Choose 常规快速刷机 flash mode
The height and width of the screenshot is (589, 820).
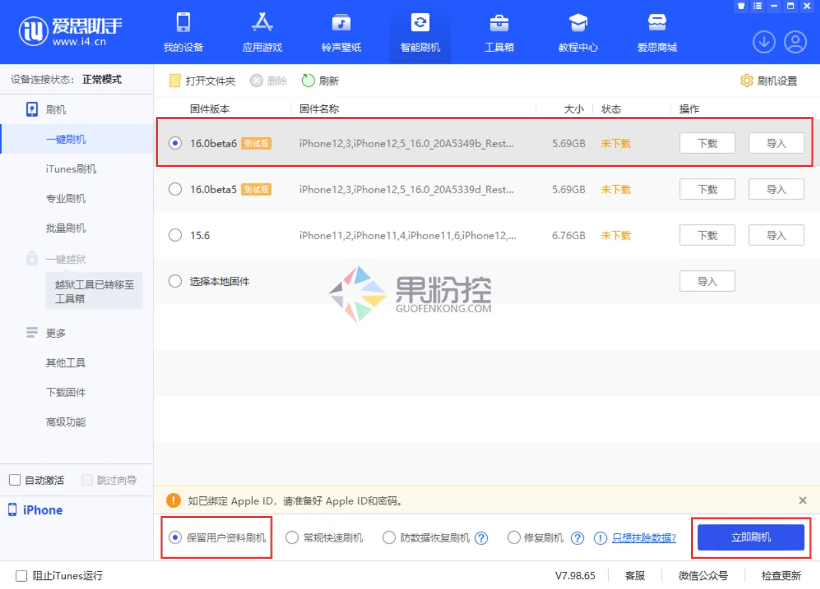292,537
